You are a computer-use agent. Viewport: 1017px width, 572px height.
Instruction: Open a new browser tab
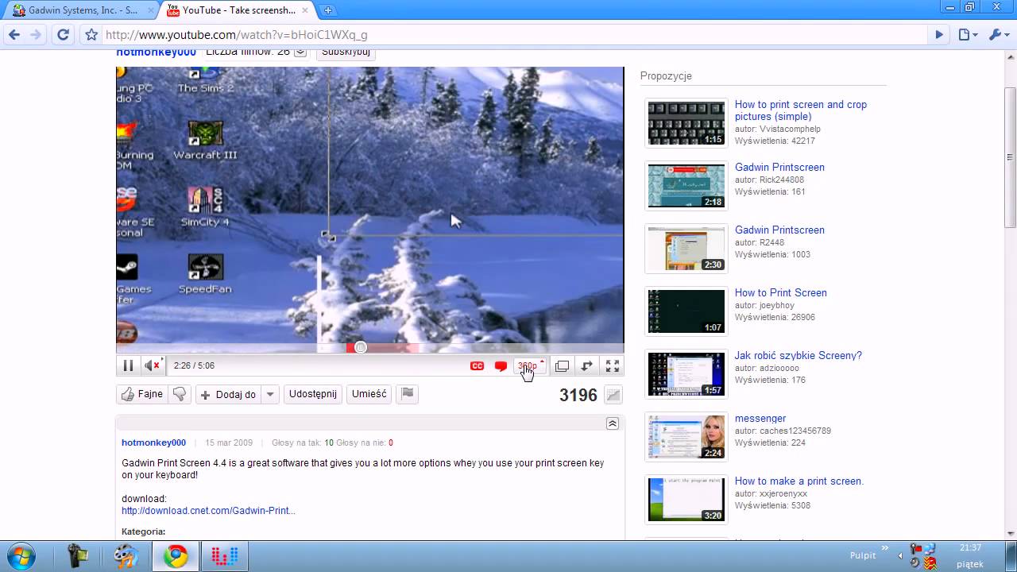[x=327, y=10]
